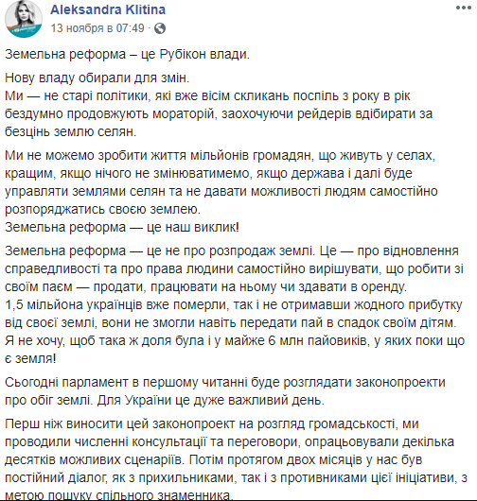Click the word 'мораторій' in the second paragraph
This screenshot has width=477, height=501.
[x=183, y=113]
